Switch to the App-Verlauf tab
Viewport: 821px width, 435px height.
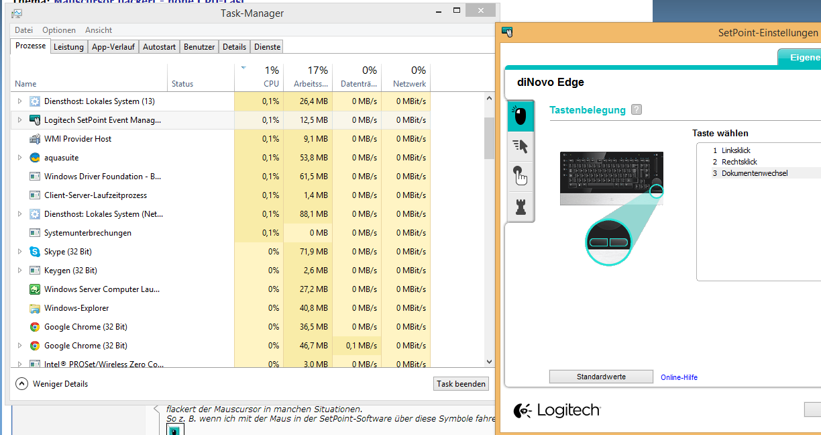coord(113,47)
